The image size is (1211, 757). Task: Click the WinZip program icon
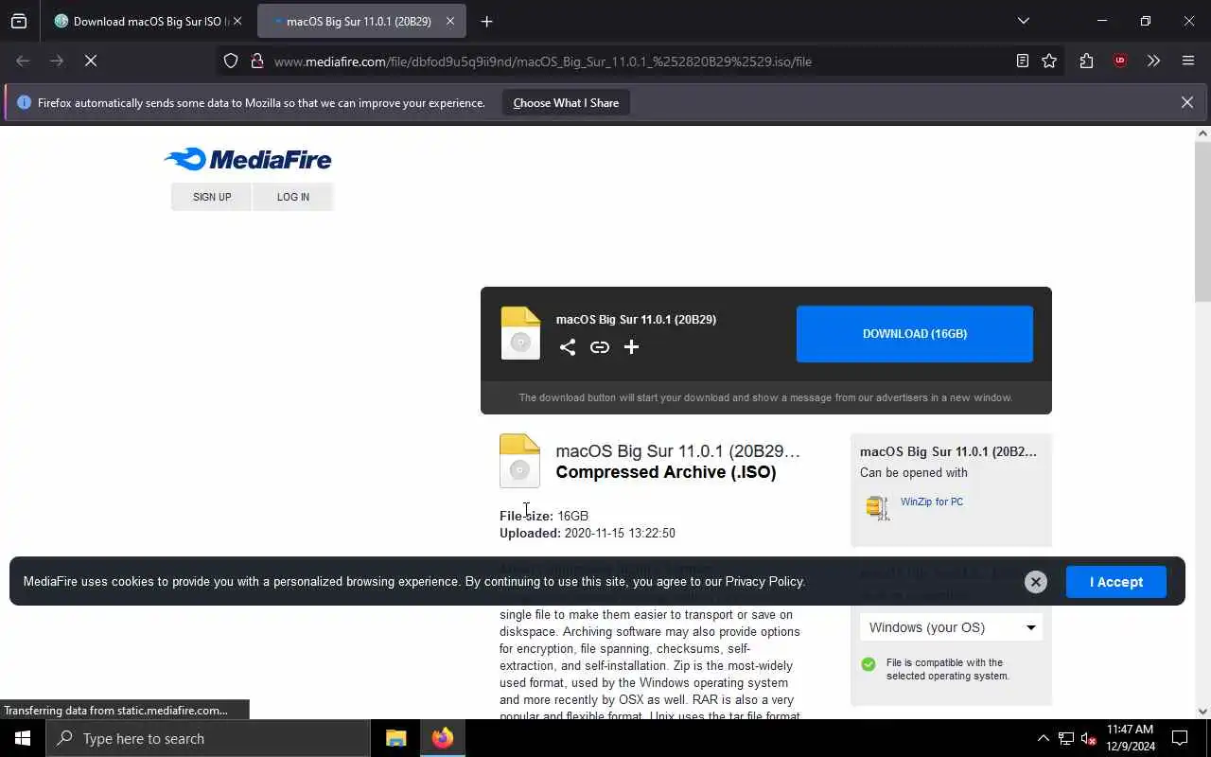[878, 507]
